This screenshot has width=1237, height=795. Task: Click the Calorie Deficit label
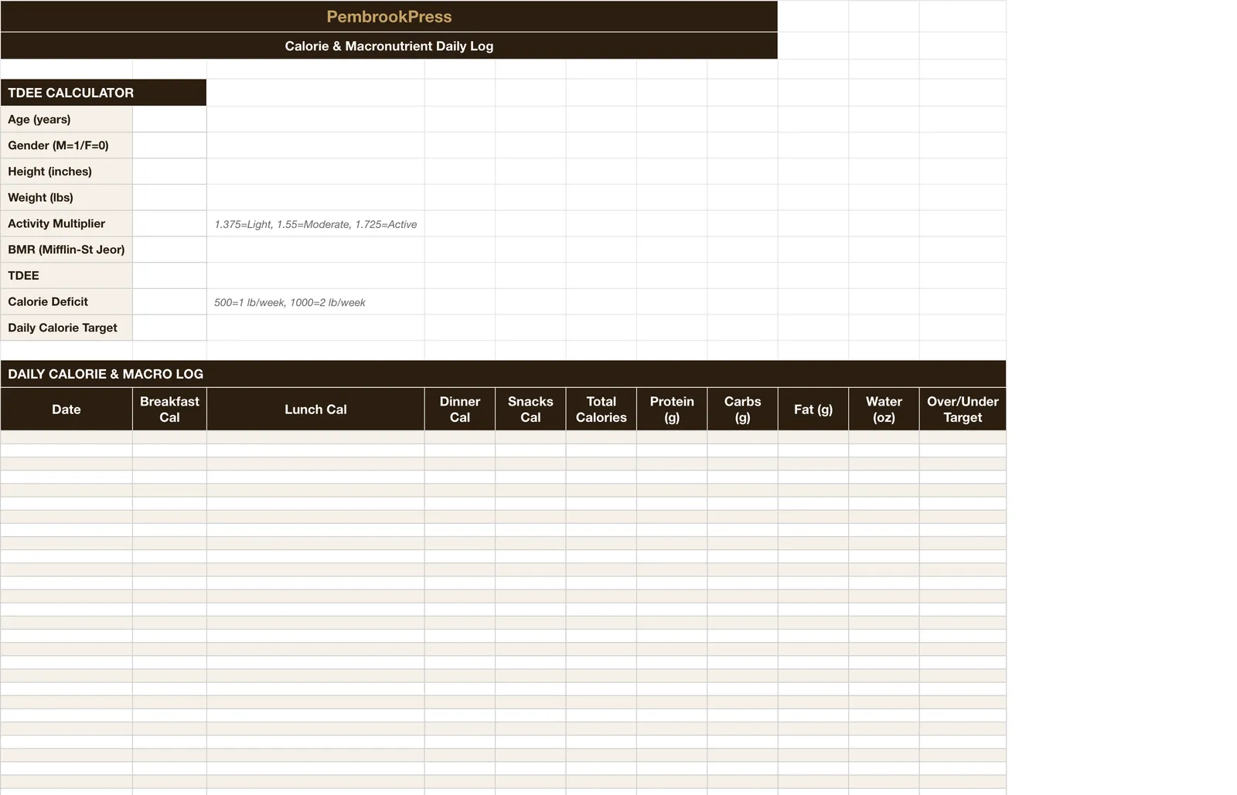pos(66,301)
